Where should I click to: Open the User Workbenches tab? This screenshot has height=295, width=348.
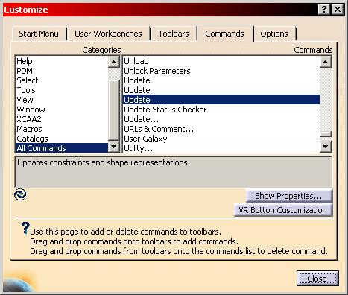coord(108,34)
